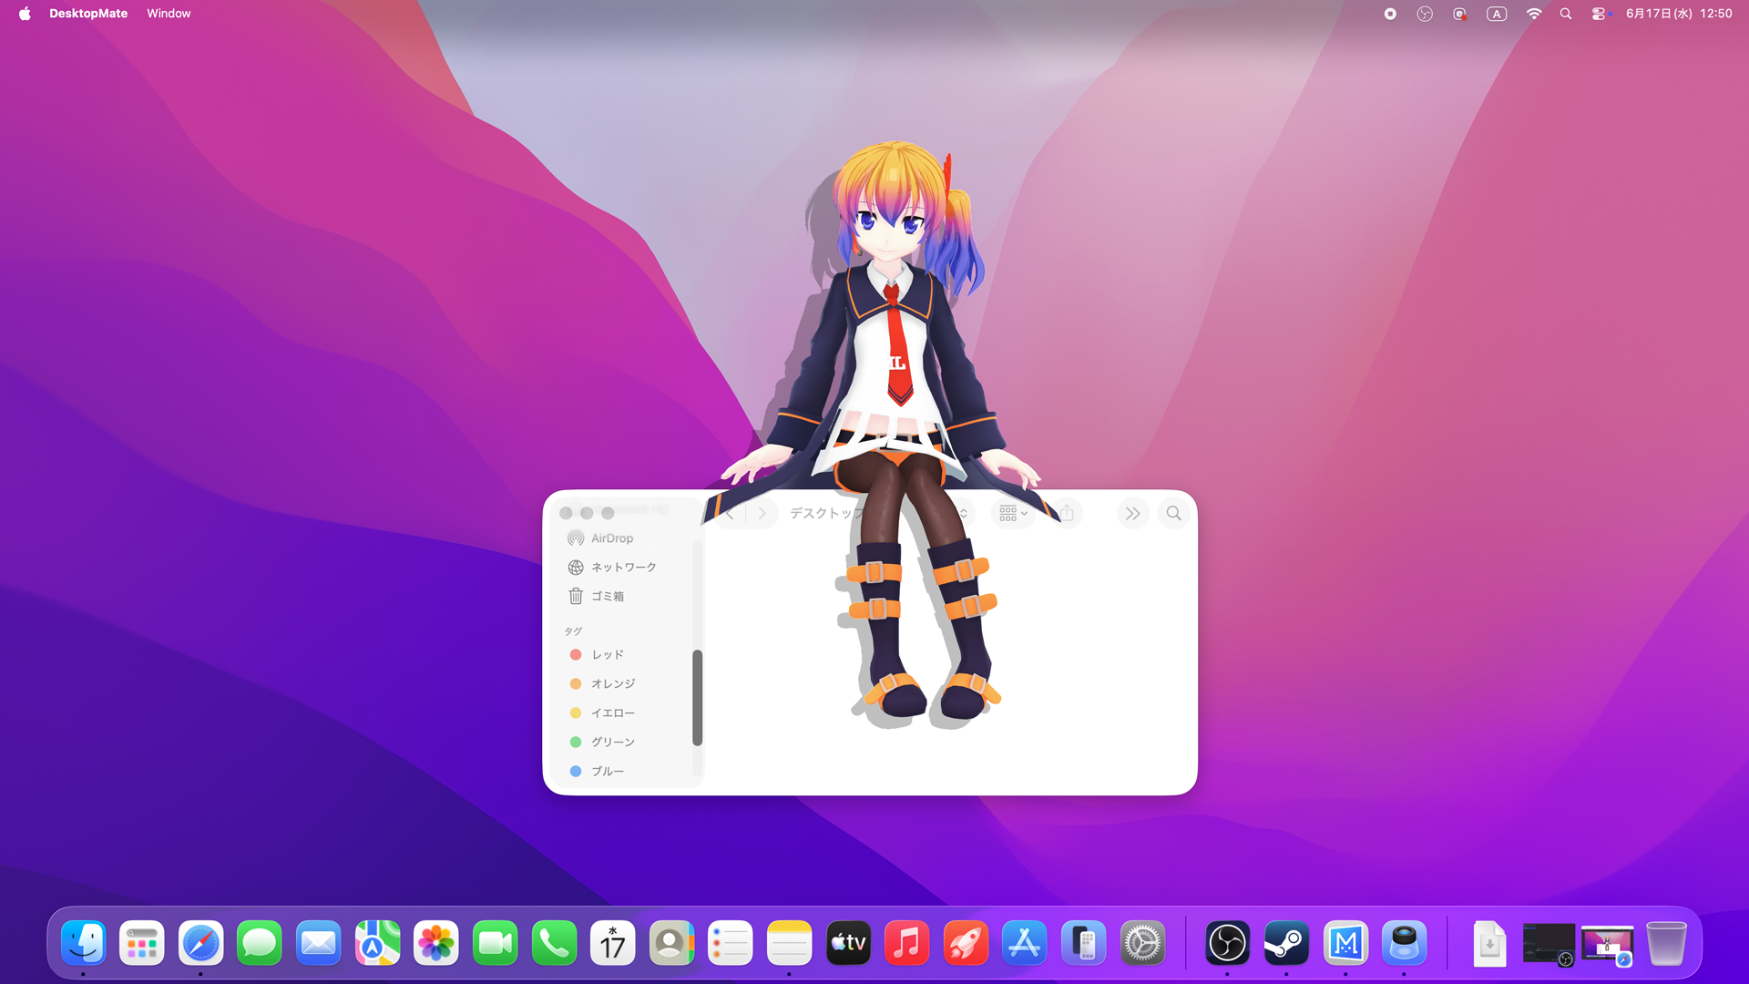Show notifications via date and time
1749x984 pixels.
click(x=1679, y=14)
